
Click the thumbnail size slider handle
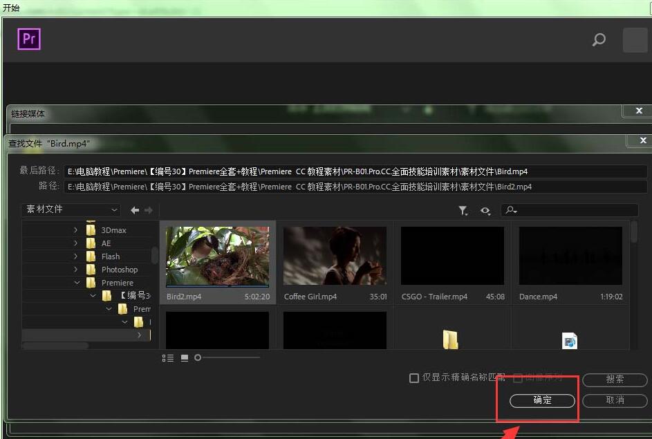[x=198, y=358]
